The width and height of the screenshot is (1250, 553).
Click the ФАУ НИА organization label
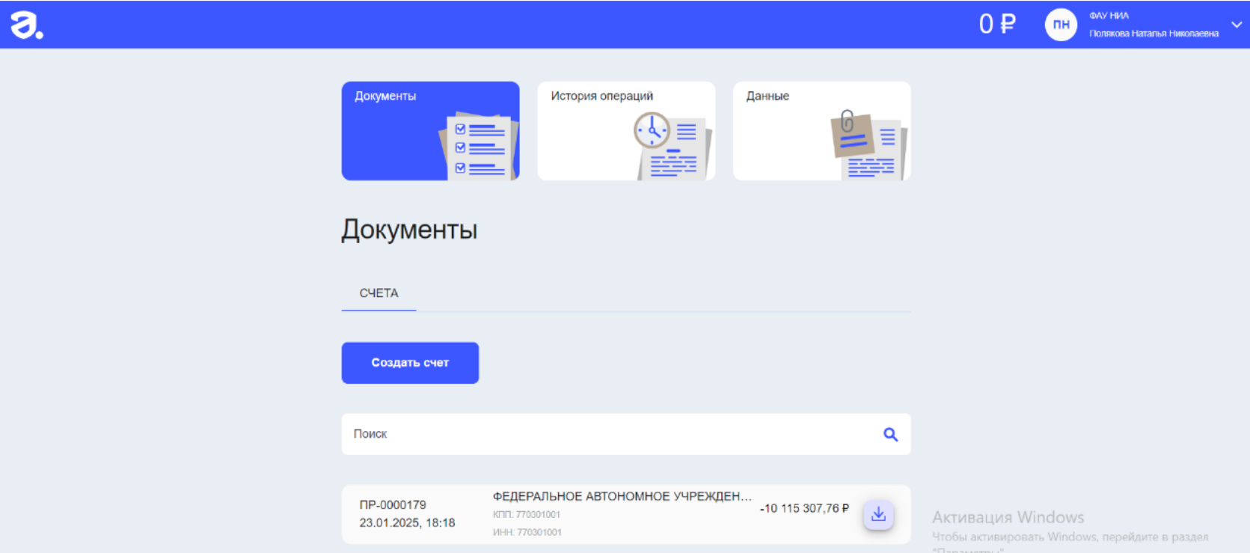click(1109, 16)
